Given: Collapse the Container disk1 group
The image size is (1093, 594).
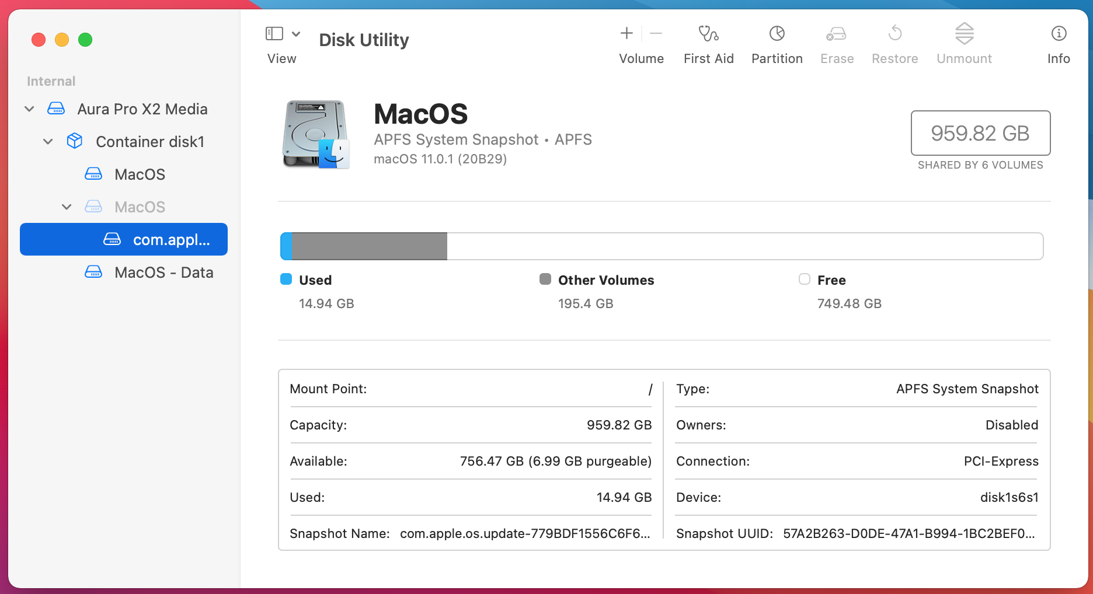Looking at the screenshot, I should tap(48, 142).
